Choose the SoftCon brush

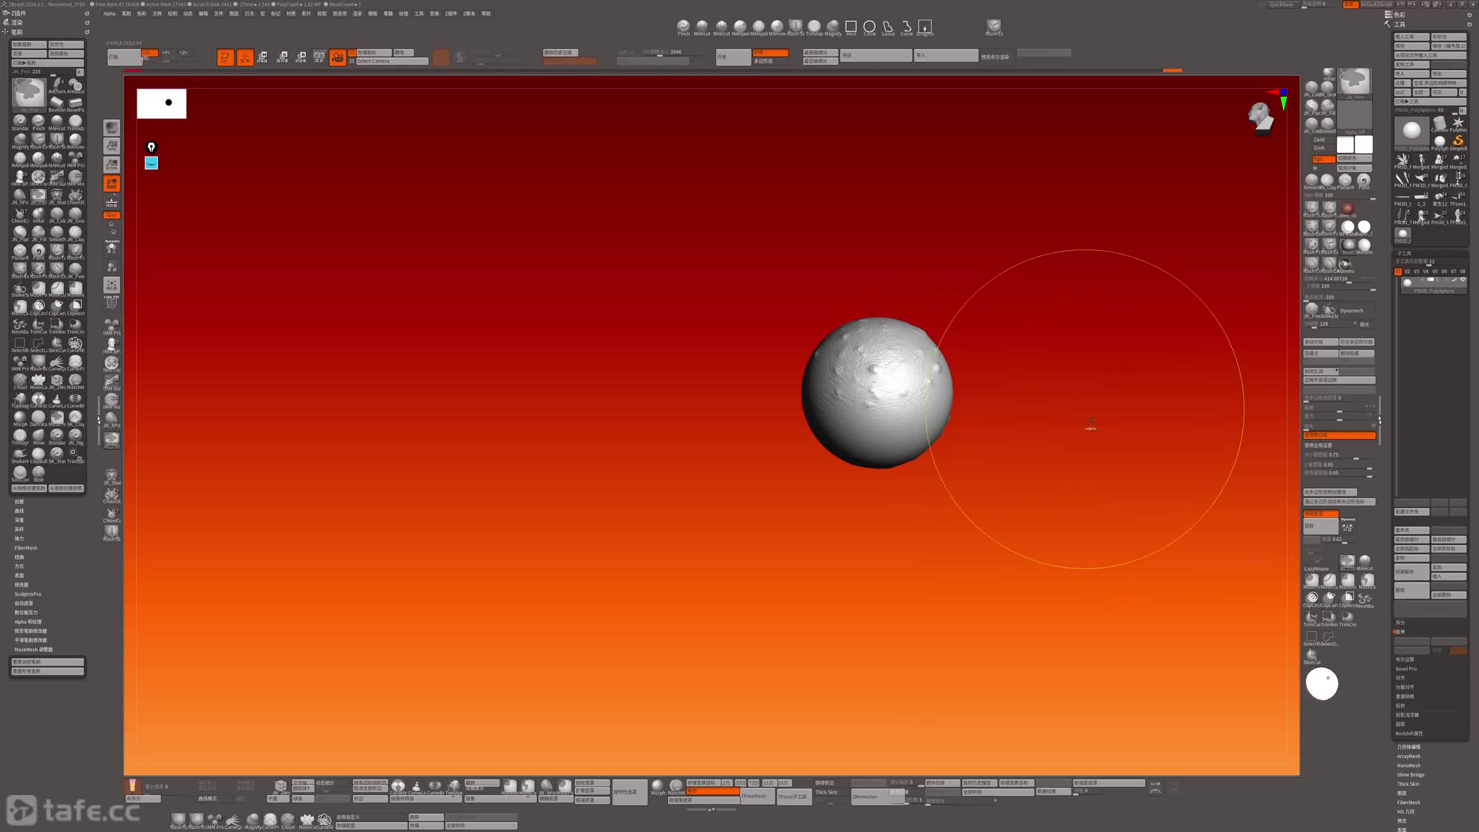(20, 473)
